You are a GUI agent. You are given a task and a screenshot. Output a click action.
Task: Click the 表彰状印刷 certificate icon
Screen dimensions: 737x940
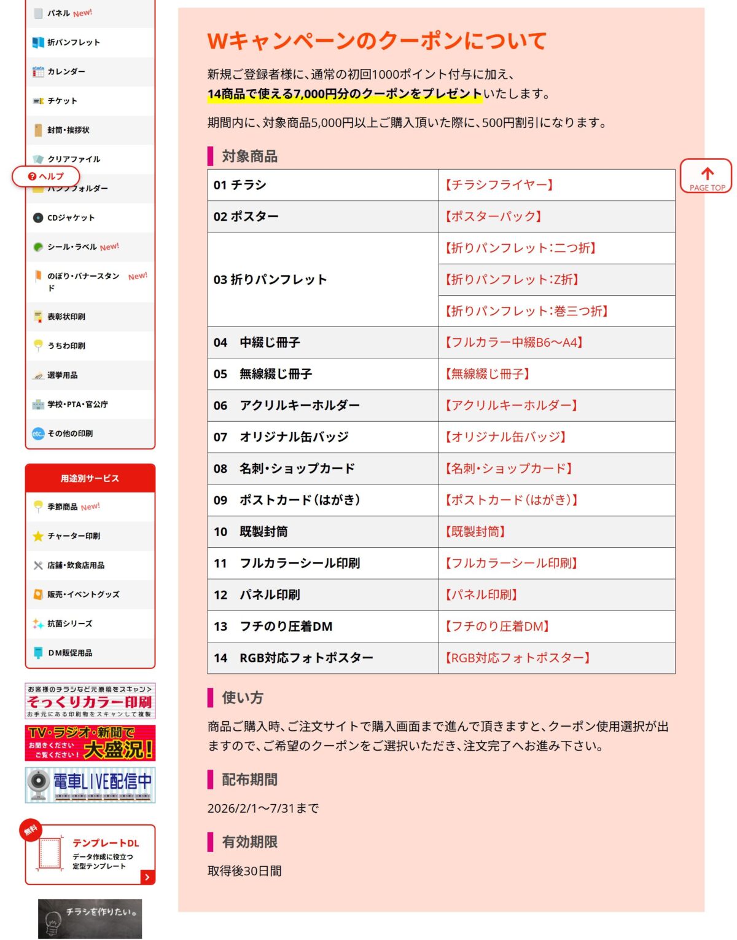point(38,317)
